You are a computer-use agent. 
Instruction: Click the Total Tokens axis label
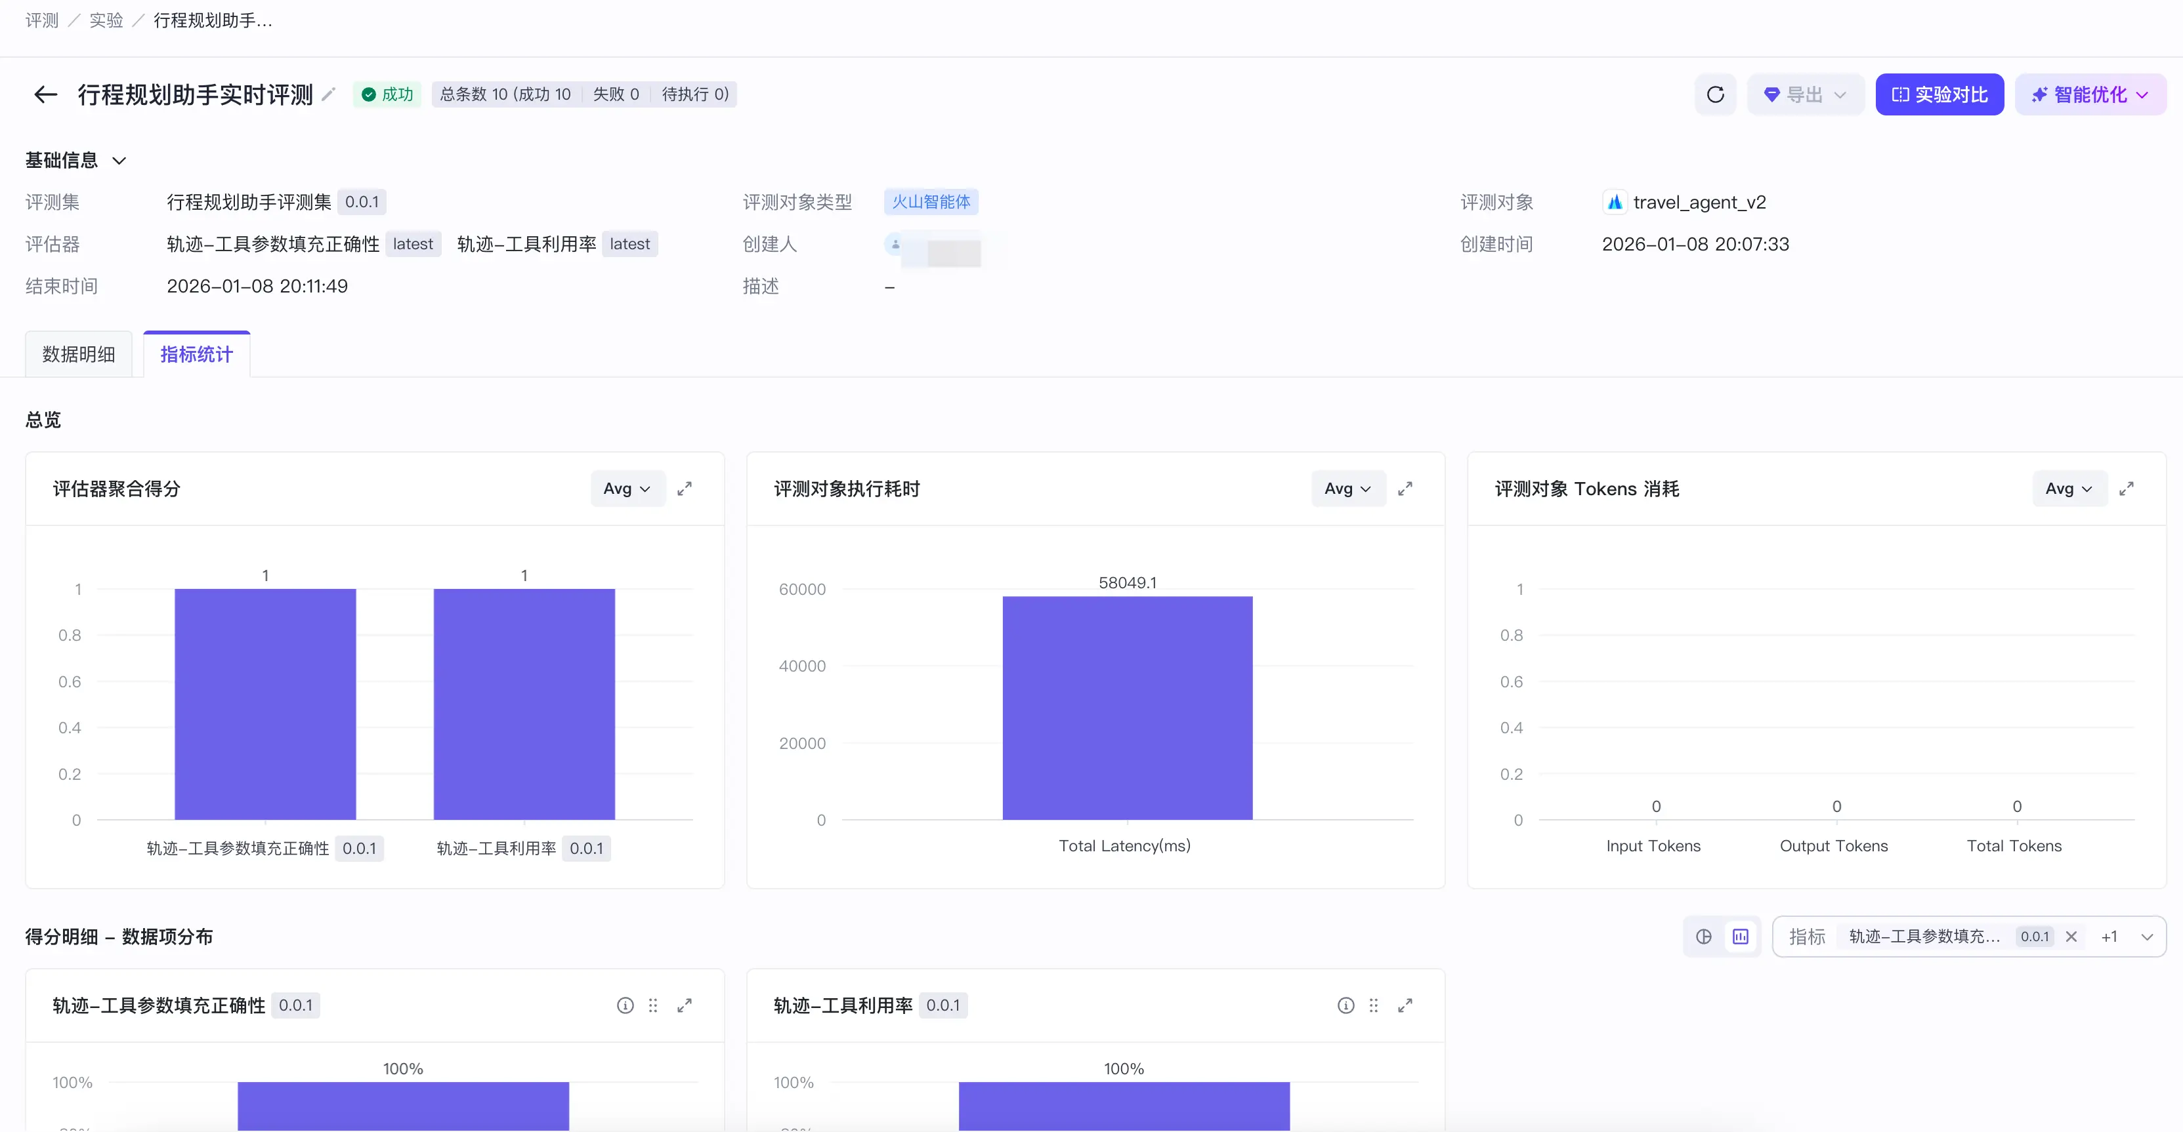[2014, 846]
